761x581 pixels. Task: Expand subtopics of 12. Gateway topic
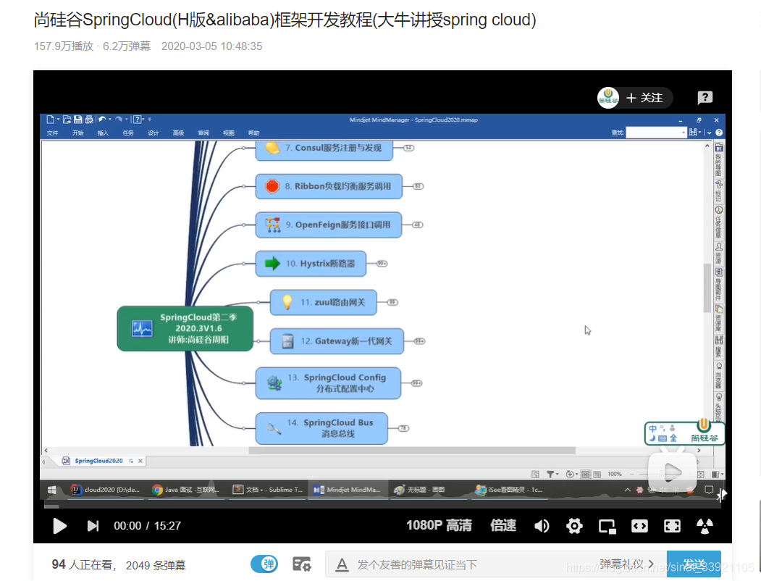419,341
